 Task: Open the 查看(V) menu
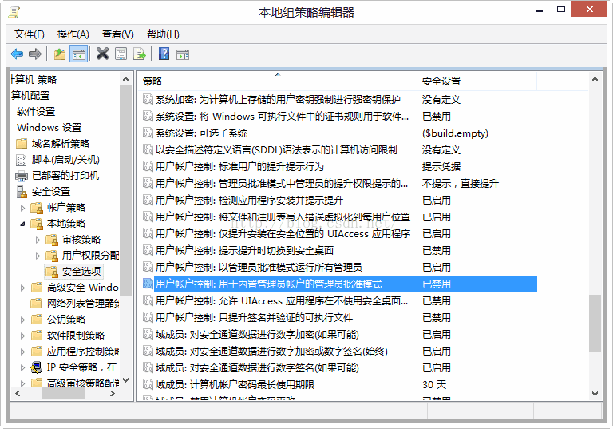(x=117, y=34)
